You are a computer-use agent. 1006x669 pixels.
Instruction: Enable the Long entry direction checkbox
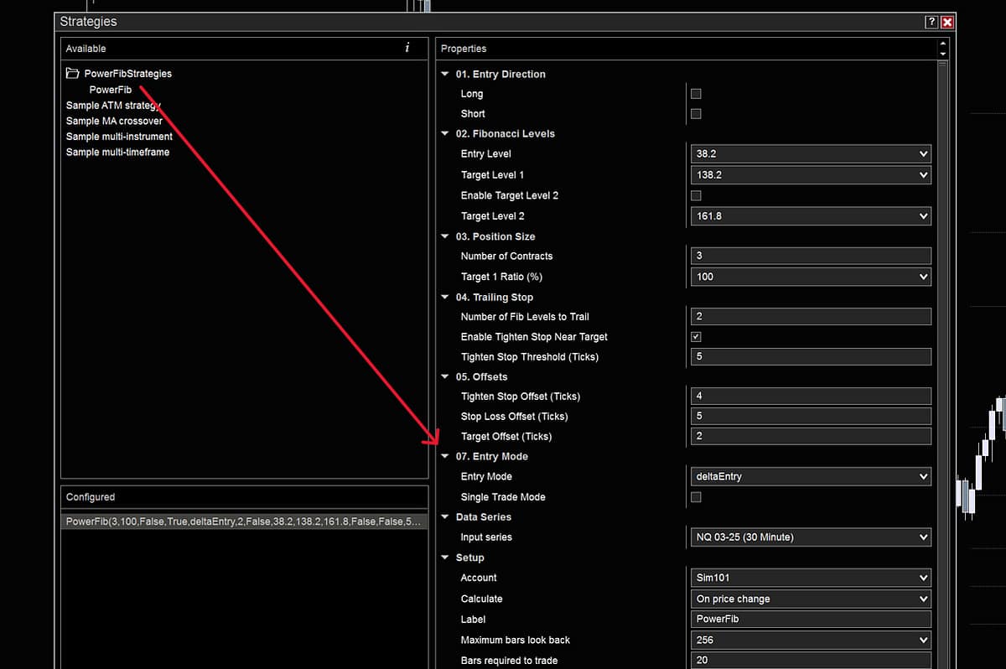coord(696,94)
